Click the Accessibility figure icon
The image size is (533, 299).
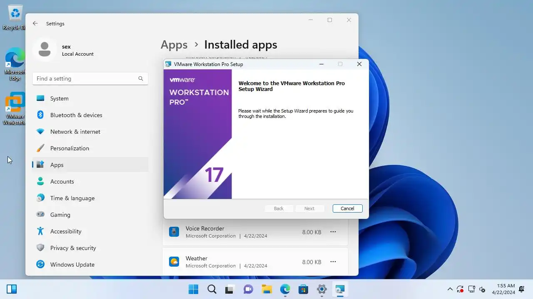point(40,231)
